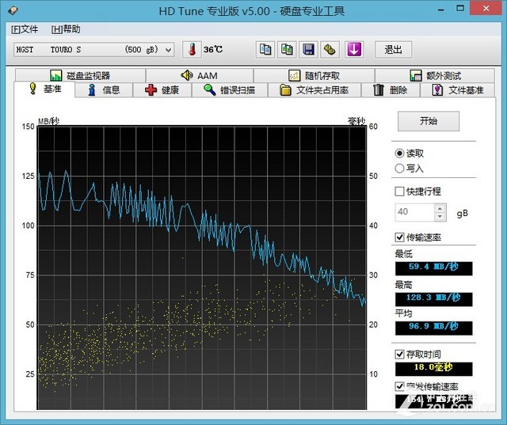Toggle 传输速率 transfer rate checkbox
This screenshot has height=425, width=507.
click(x=399, y=237)
